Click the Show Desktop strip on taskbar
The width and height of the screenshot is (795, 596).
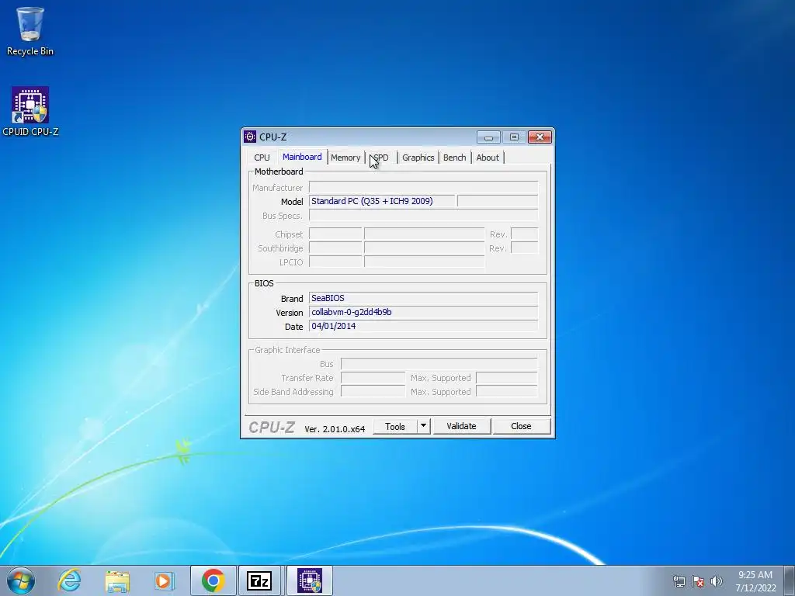tap(790, 580)
